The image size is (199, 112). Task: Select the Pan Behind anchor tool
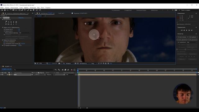16,10
